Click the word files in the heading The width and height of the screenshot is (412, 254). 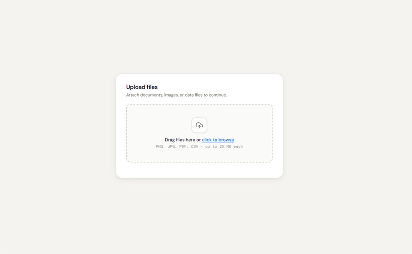point(152,87)
